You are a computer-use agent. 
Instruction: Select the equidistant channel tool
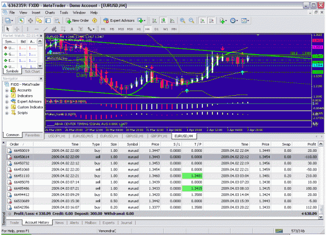coord(54,29)
